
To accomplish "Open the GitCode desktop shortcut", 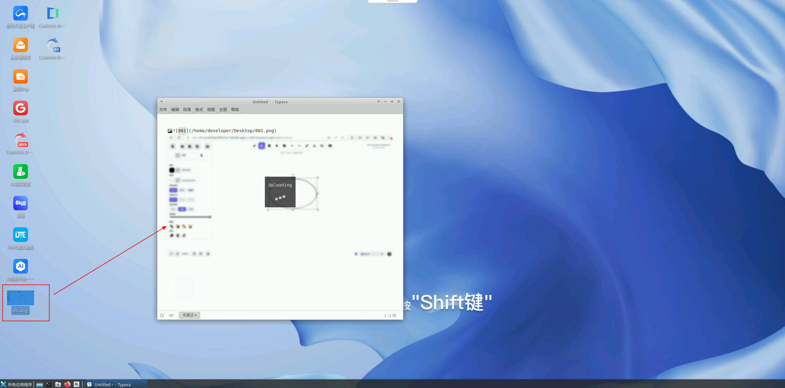I will pyautogui.click(x=21, y=109).
